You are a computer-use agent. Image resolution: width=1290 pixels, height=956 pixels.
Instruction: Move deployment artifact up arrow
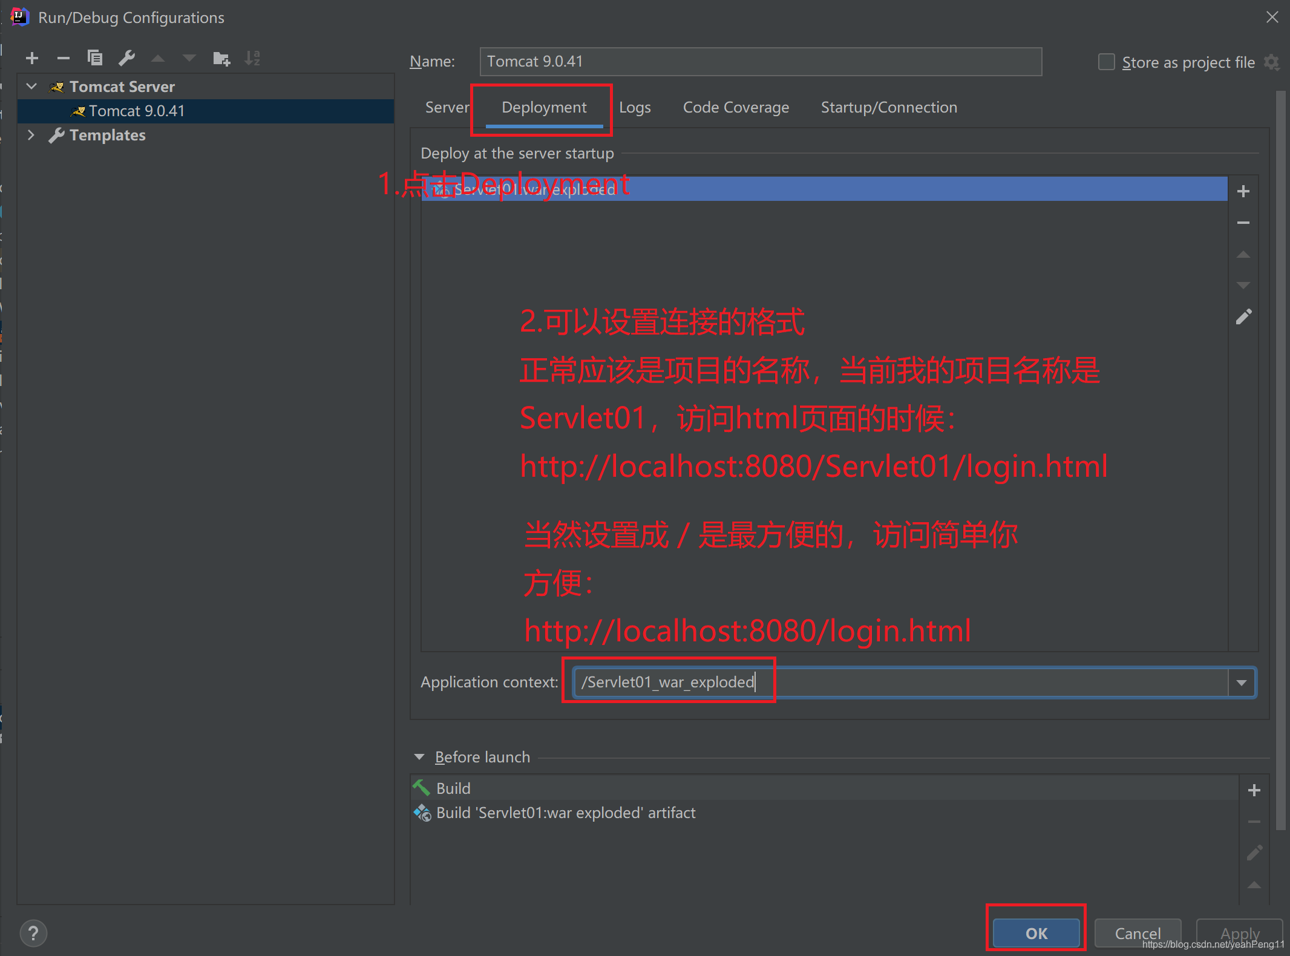click(x=1243, y=254)
